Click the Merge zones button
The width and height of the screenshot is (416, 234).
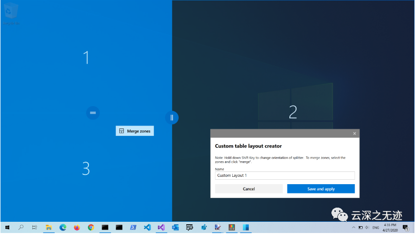tap(135, 131)
